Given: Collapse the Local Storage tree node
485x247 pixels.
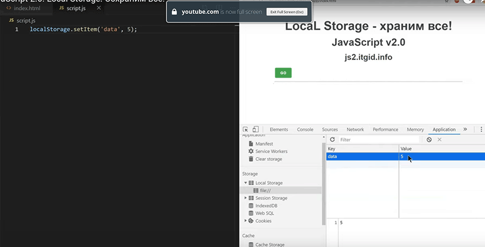Looking at the screenshot, I should [x=246, y=183].
